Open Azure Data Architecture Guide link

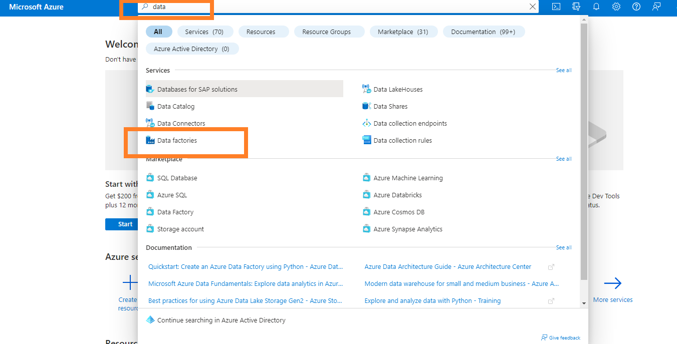click(x=448, y=267)
